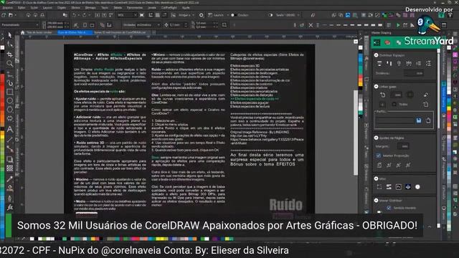Toggle the Todos checkbox

click(x=394, y=104)
